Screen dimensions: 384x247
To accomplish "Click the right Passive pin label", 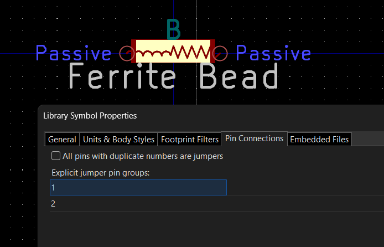I will 273,53.
